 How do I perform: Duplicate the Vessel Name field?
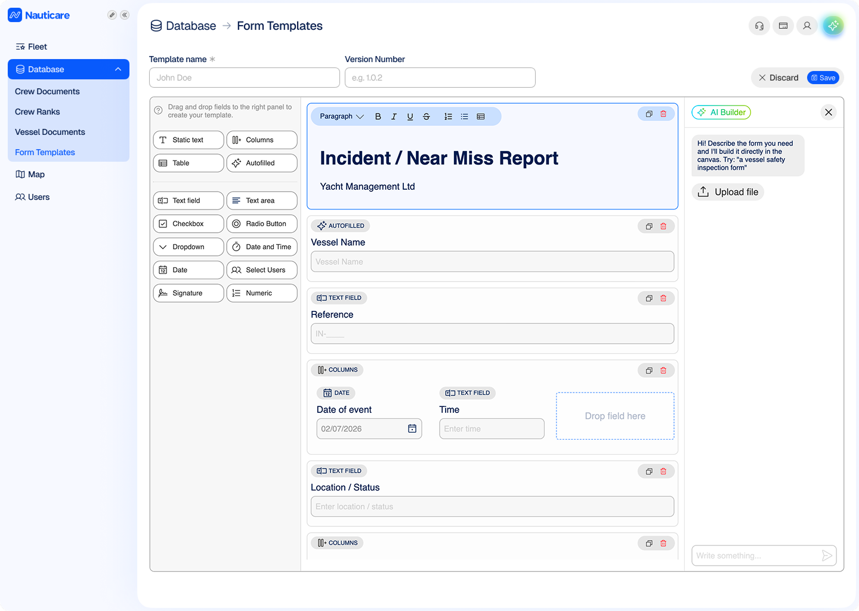click(x=649, y=226)
